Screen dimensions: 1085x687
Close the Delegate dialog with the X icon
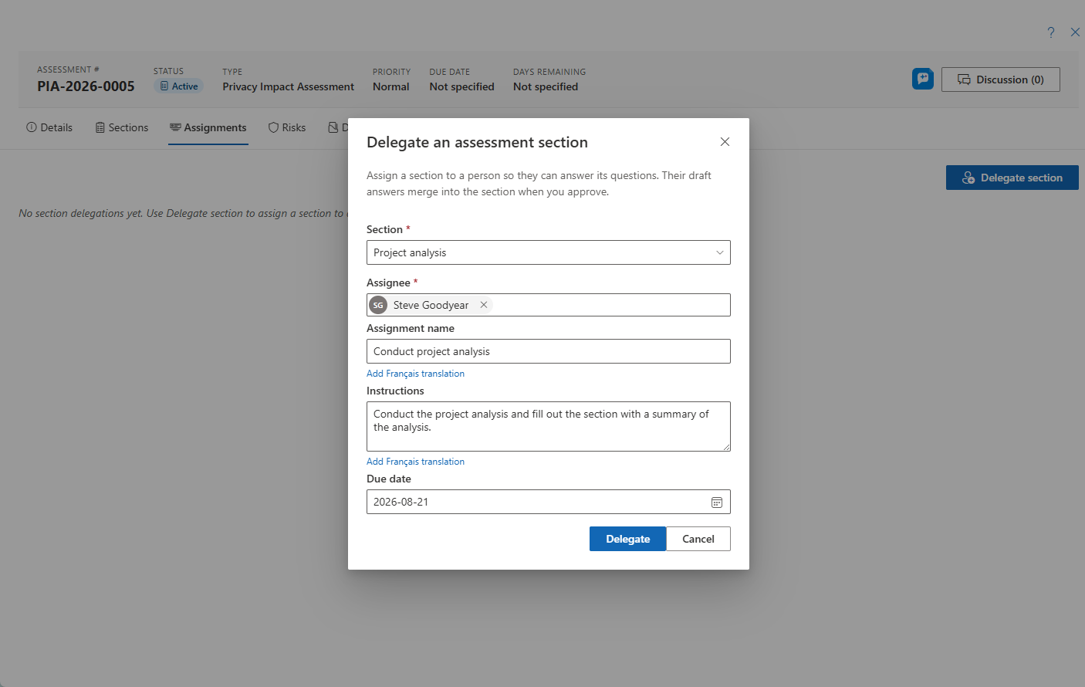pos(725,141)
